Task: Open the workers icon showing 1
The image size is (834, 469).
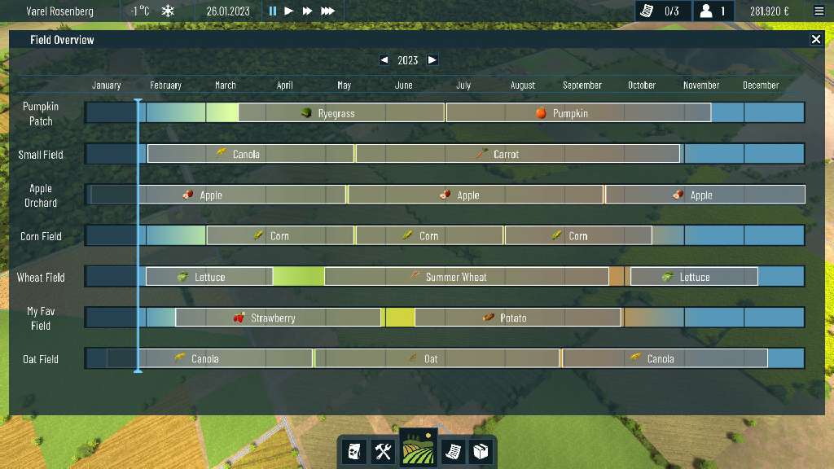Action: 713,11
